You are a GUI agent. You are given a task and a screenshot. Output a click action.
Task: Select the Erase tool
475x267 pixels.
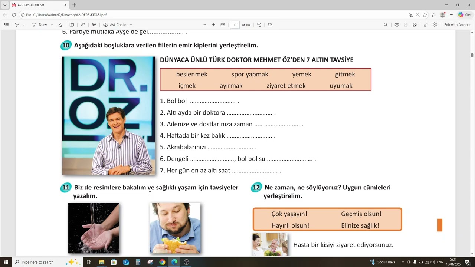tap(61, 25)
